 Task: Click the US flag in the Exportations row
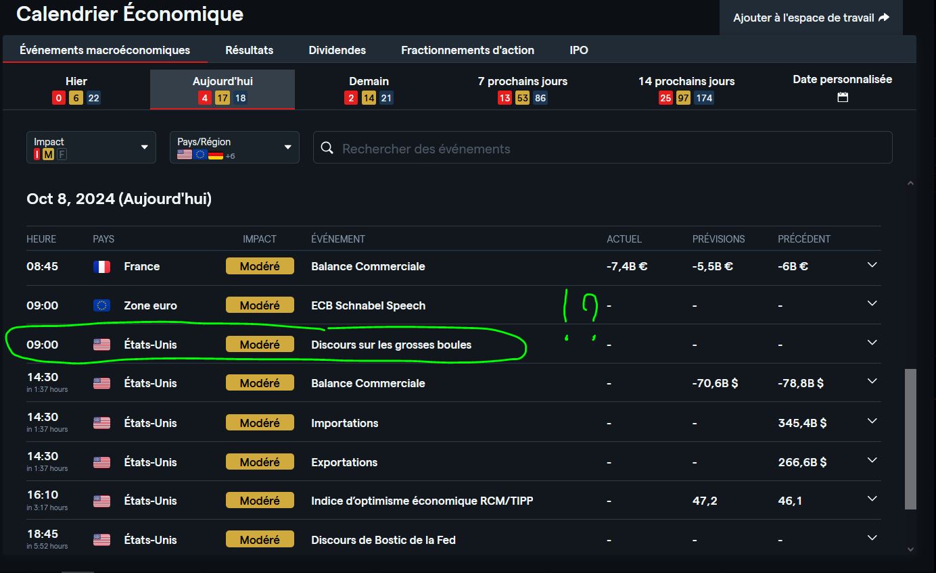pyautogui.click(x=101, y=462)
